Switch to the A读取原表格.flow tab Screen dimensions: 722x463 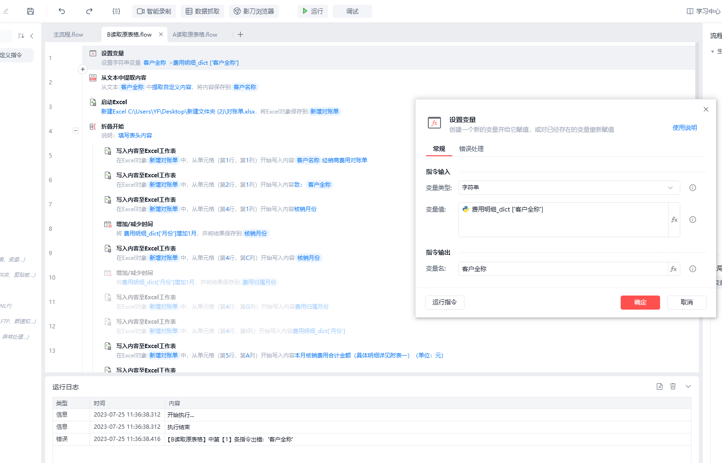click(x=195, y=35)
